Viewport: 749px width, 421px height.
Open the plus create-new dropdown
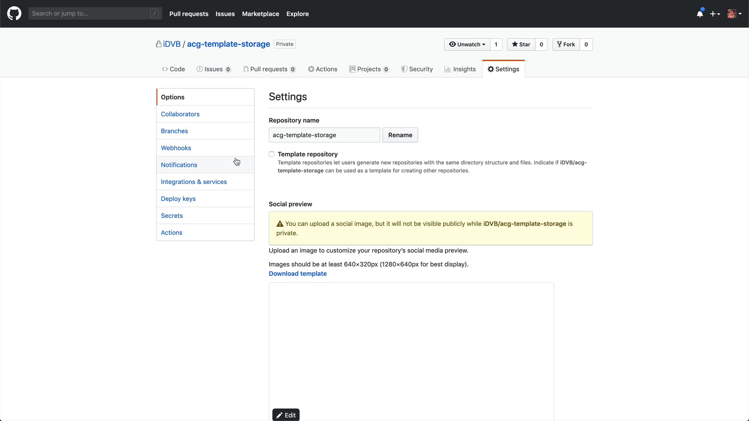click(x=715, y=14)
